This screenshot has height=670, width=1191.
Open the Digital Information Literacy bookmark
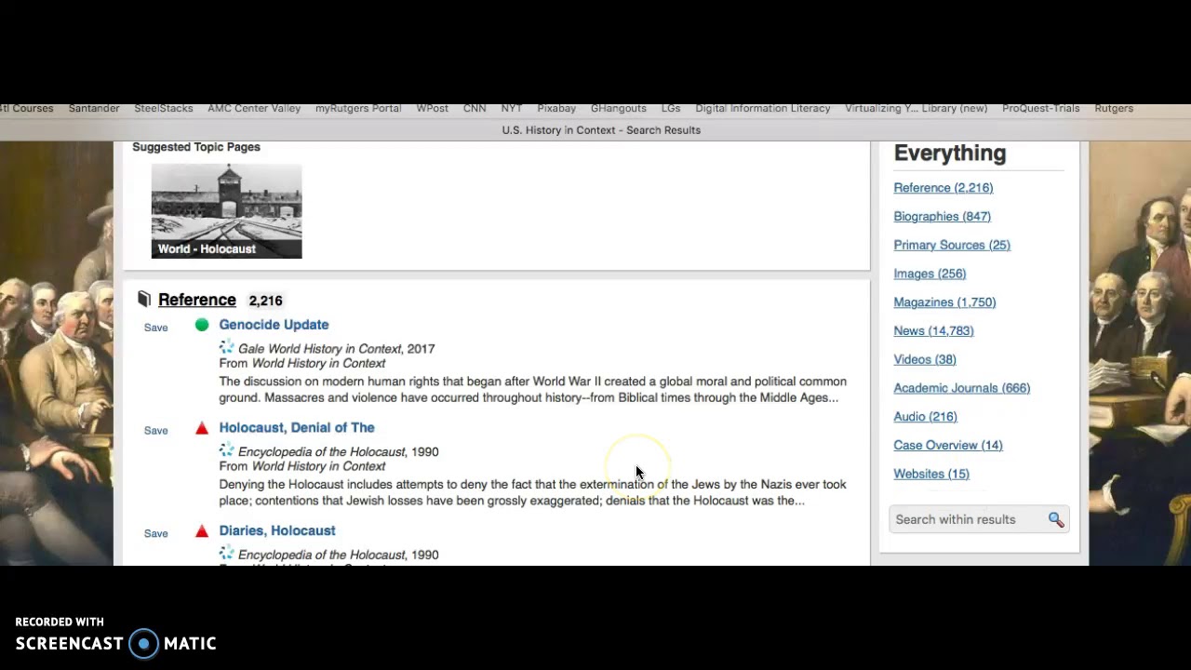coord(762,108)
